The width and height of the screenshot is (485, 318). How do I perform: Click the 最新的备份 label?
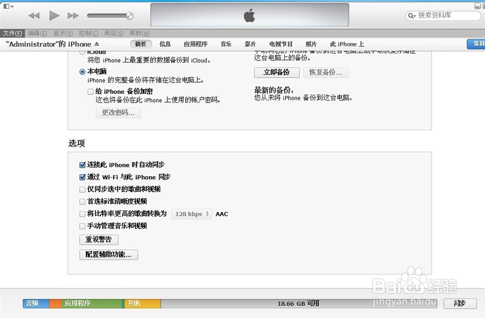[x=274, y=91]
